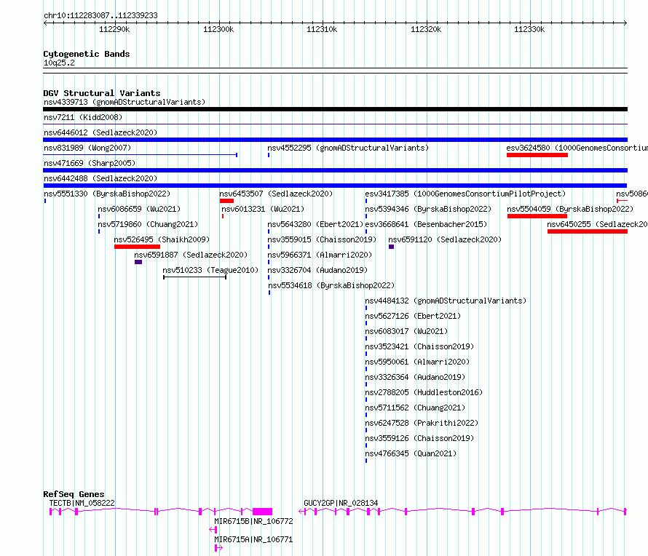Click nsv6086659 (Wu2021) label
Image resolution: width=648 pixels, height=556 pixels.
139,209
